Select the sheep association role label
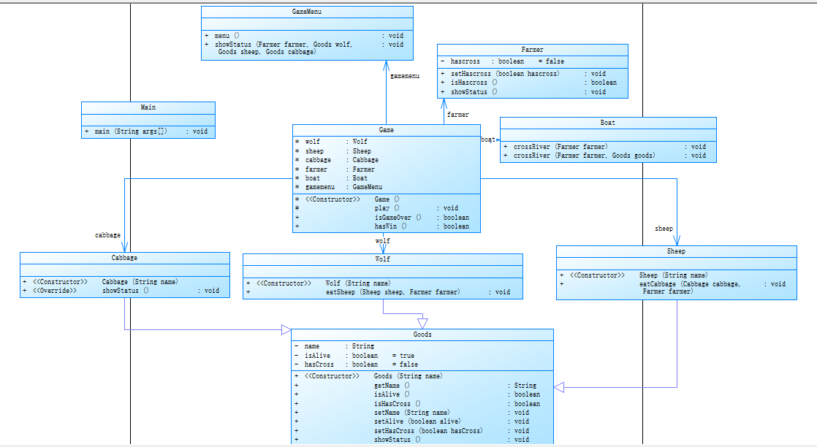The image size is (817, 447). [664, 229]
